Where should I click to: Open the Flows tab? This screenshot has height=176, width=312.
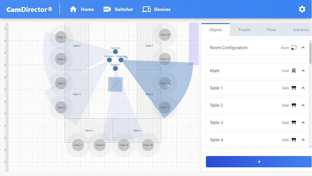pyautogui.click(x=271, y=30)
